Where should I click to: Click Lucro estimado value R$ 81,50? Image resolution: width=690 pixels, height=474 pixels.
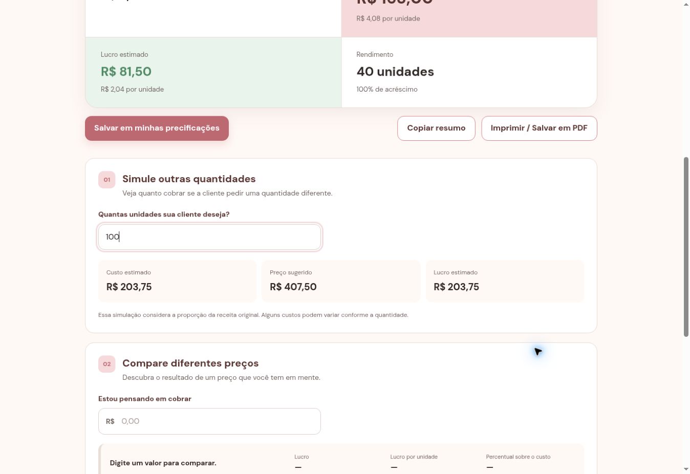[x=126, y=71]
